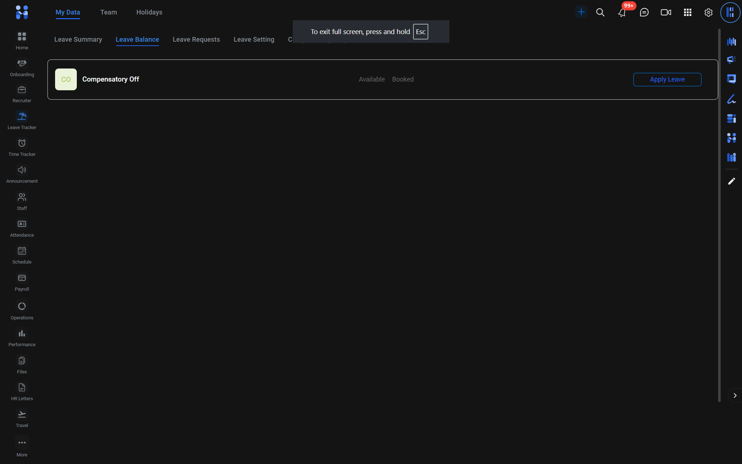Expand the right sidebar chevron arrow
This screenshot has width=742, height=464.
coord(735,395)
